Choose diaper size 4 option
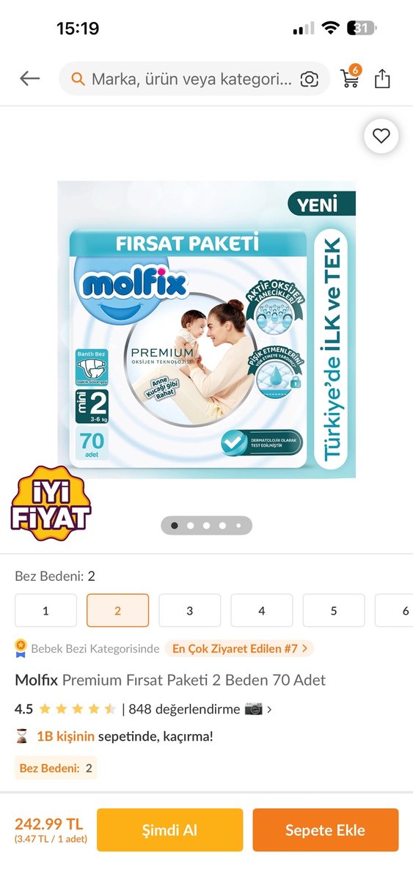This screenshot has height=894, width=413. (261, 610)
